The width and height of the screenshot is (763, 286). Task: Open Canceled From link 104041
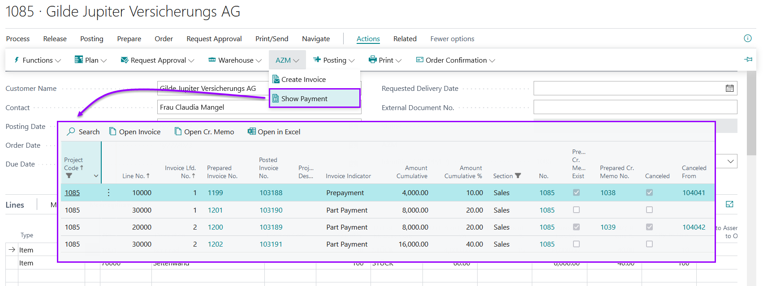click(694, 193)
